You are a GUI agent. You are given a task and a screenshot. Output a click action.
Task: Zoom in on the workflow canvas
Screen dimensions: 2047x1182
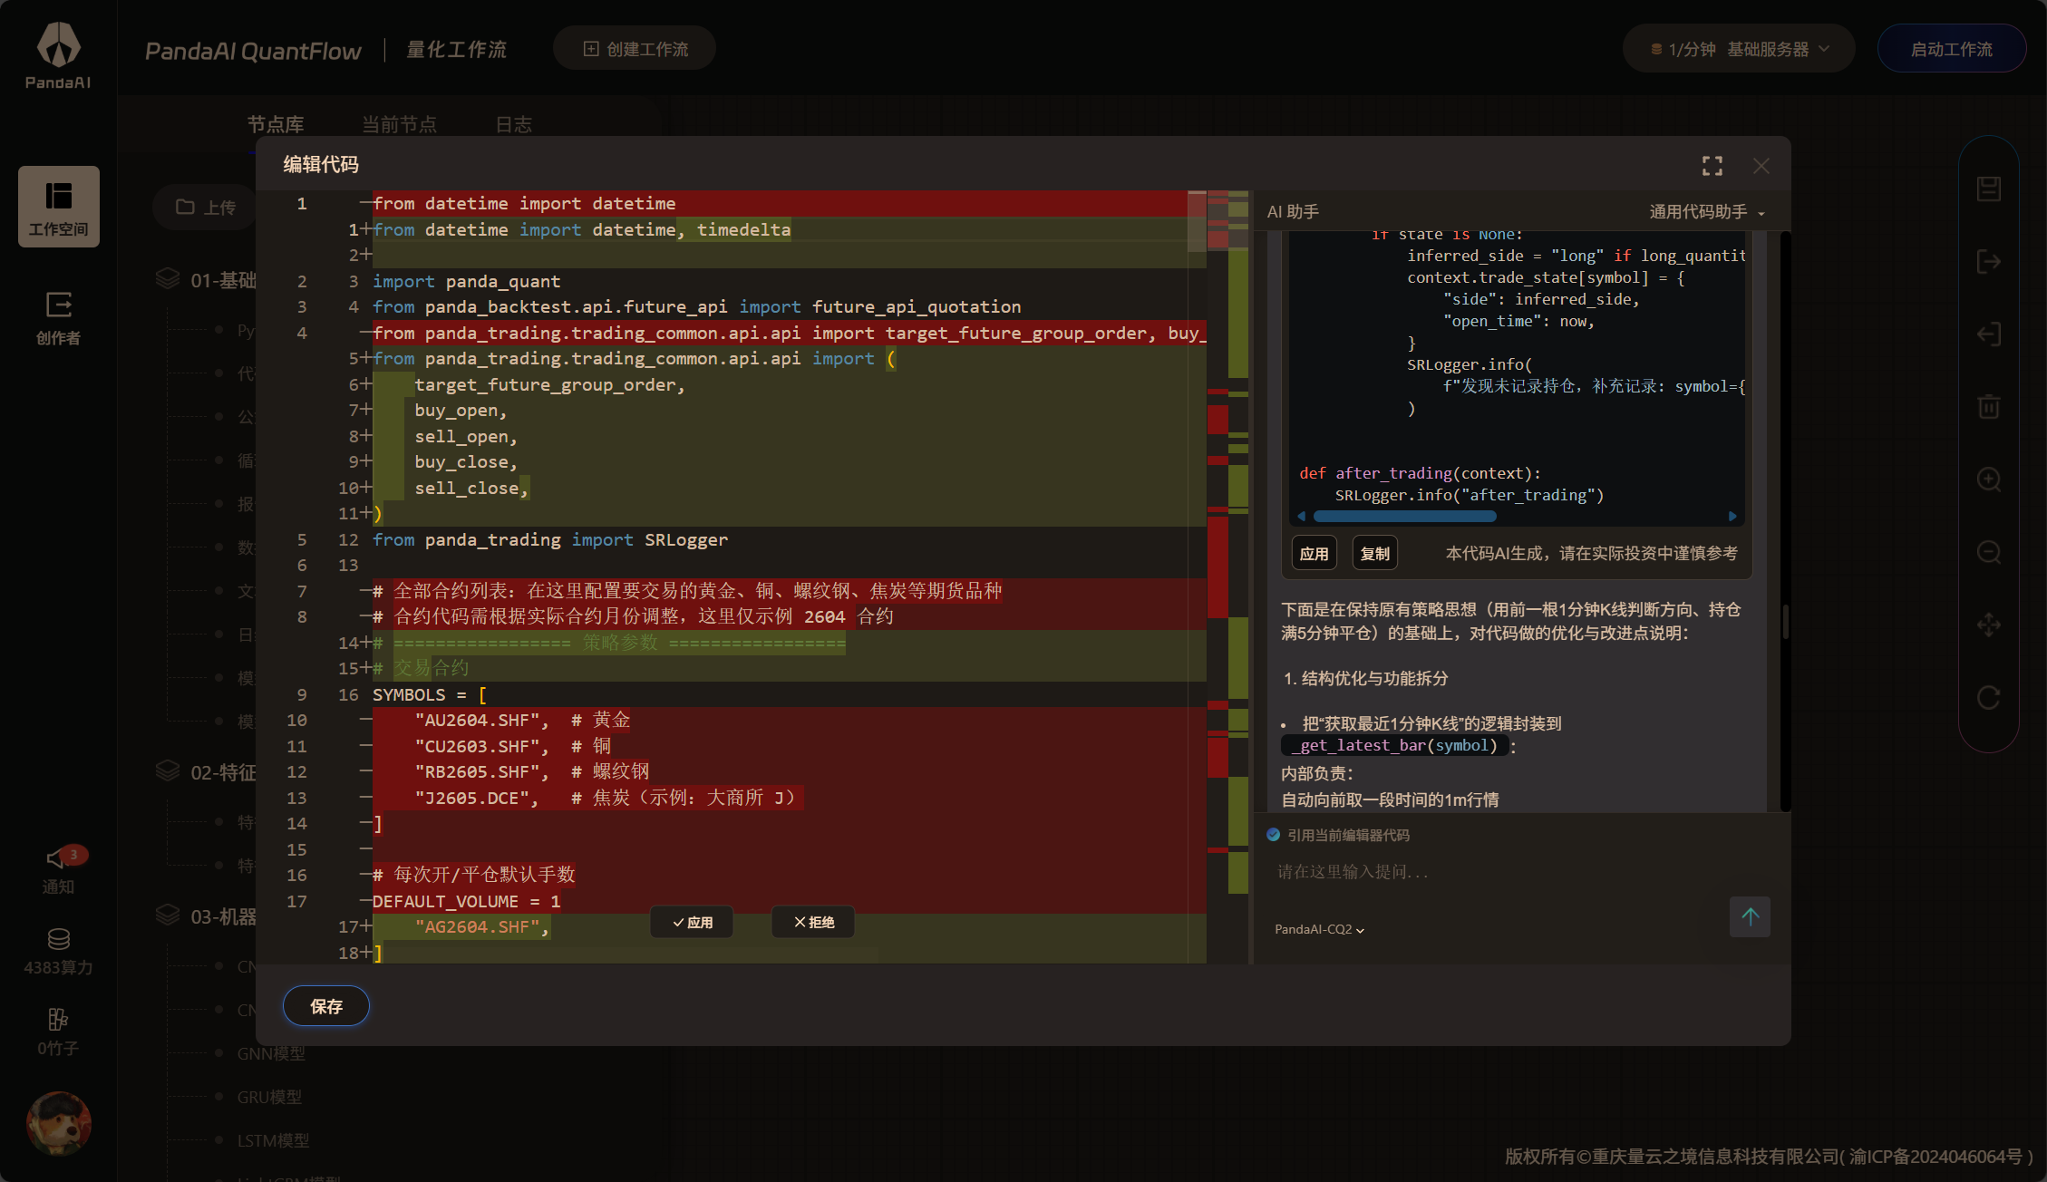(1989, 480)
